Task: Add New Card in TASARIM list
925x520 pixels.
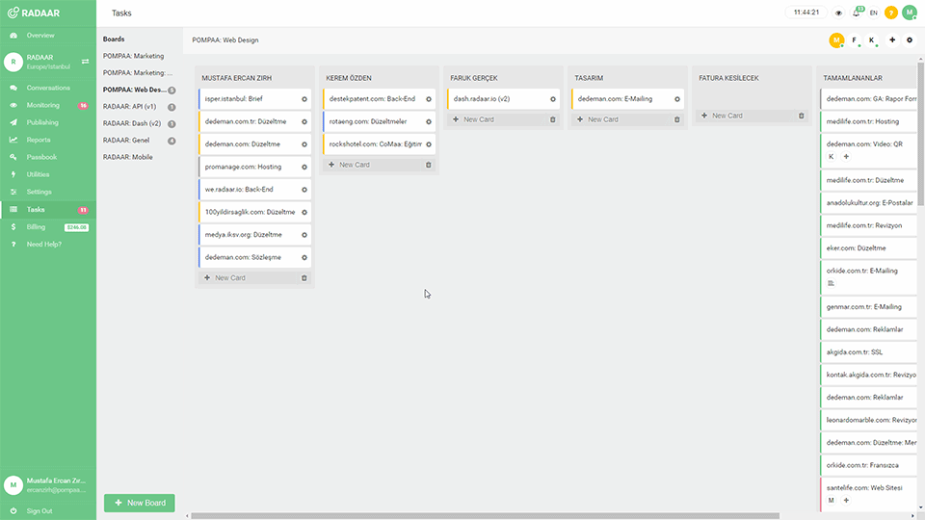Action: click(x=603, y=119)
